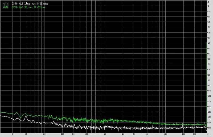Click the -90 dB scale label
This screenshot has height=137, width=213.
coord(208,80)
